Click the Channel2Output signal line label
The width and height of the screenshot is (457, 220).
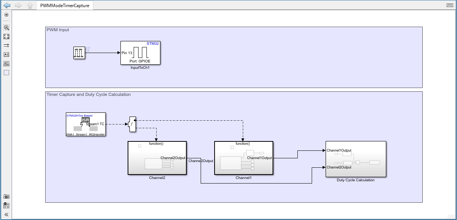[x=201, y=161]
